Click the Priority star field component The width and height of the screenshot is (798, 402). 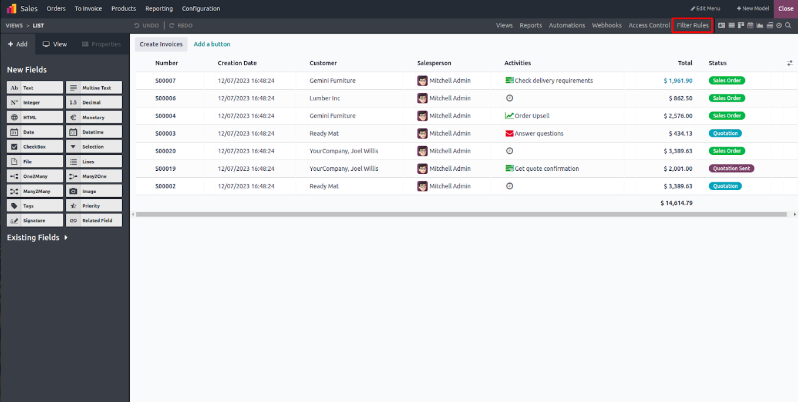point(93,206)
